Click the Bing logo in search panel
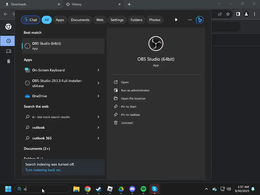 coord(200,20)
